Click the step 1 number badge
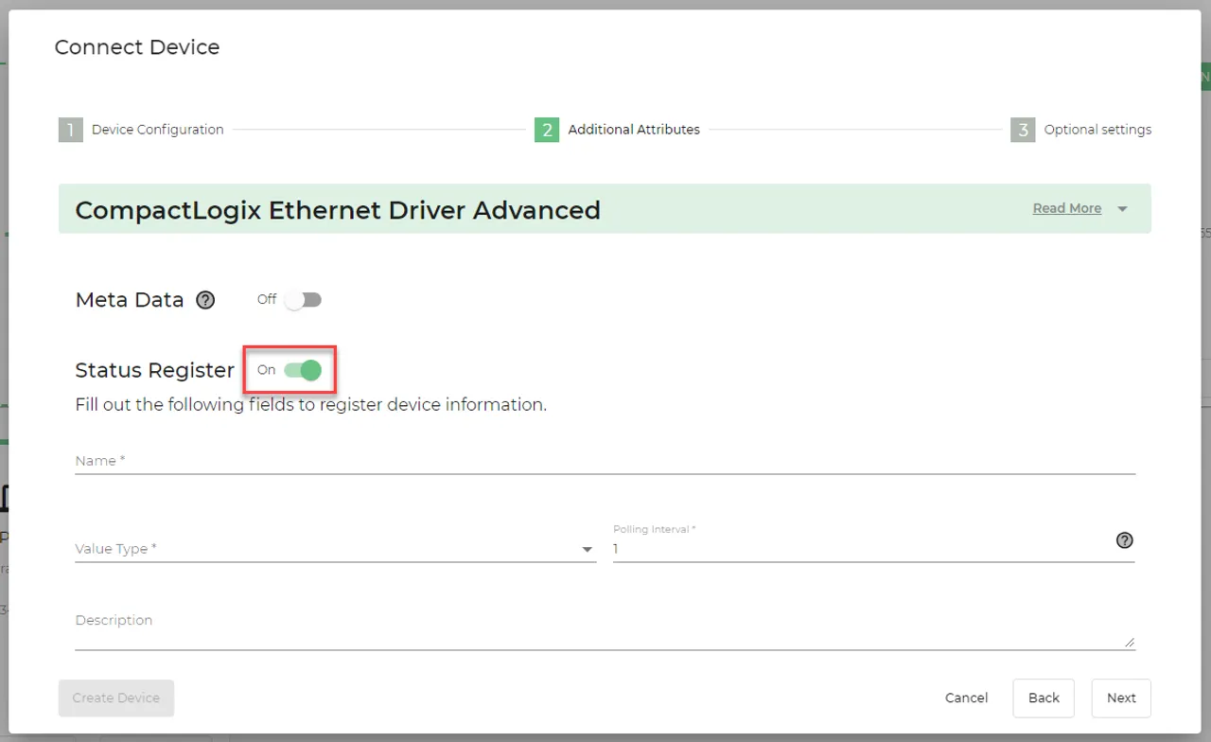Viewport: 1211px width, 742px height. click(x=70, y=130)
